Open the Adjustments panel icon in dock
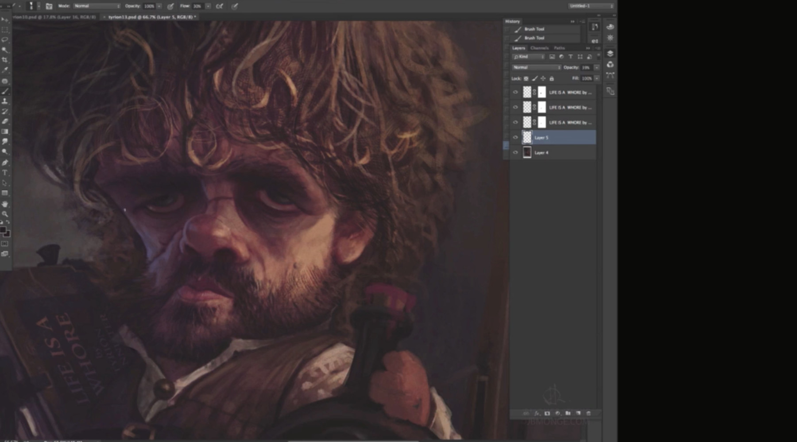Screen dimensions: 797x442 tap(610, 38)
